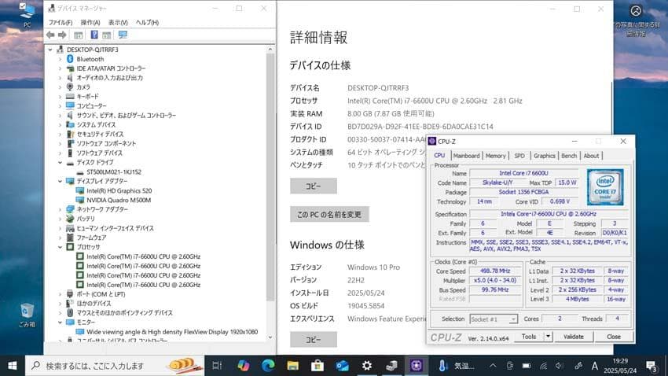Click the Close button in CPU-Z
This screenshot has width=668, height=376.
coord(614,337)
